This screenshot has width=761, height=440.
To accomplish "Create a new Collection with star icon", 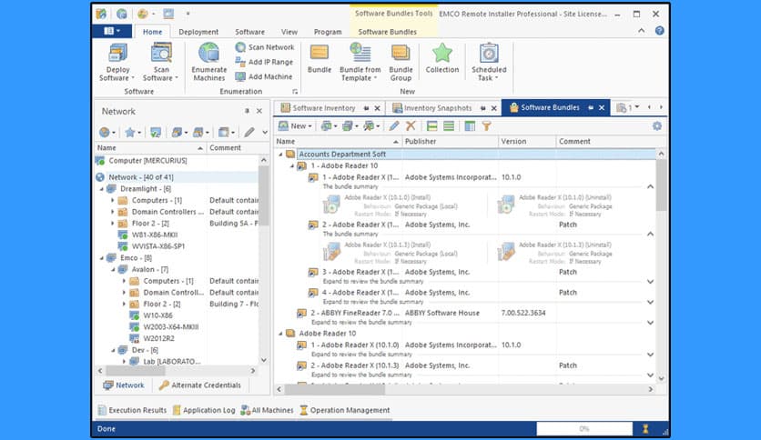I will pyautogui.click(x=442, y=59).
